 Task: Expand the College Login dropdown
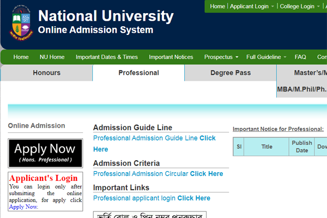click(x=300, y=7)
